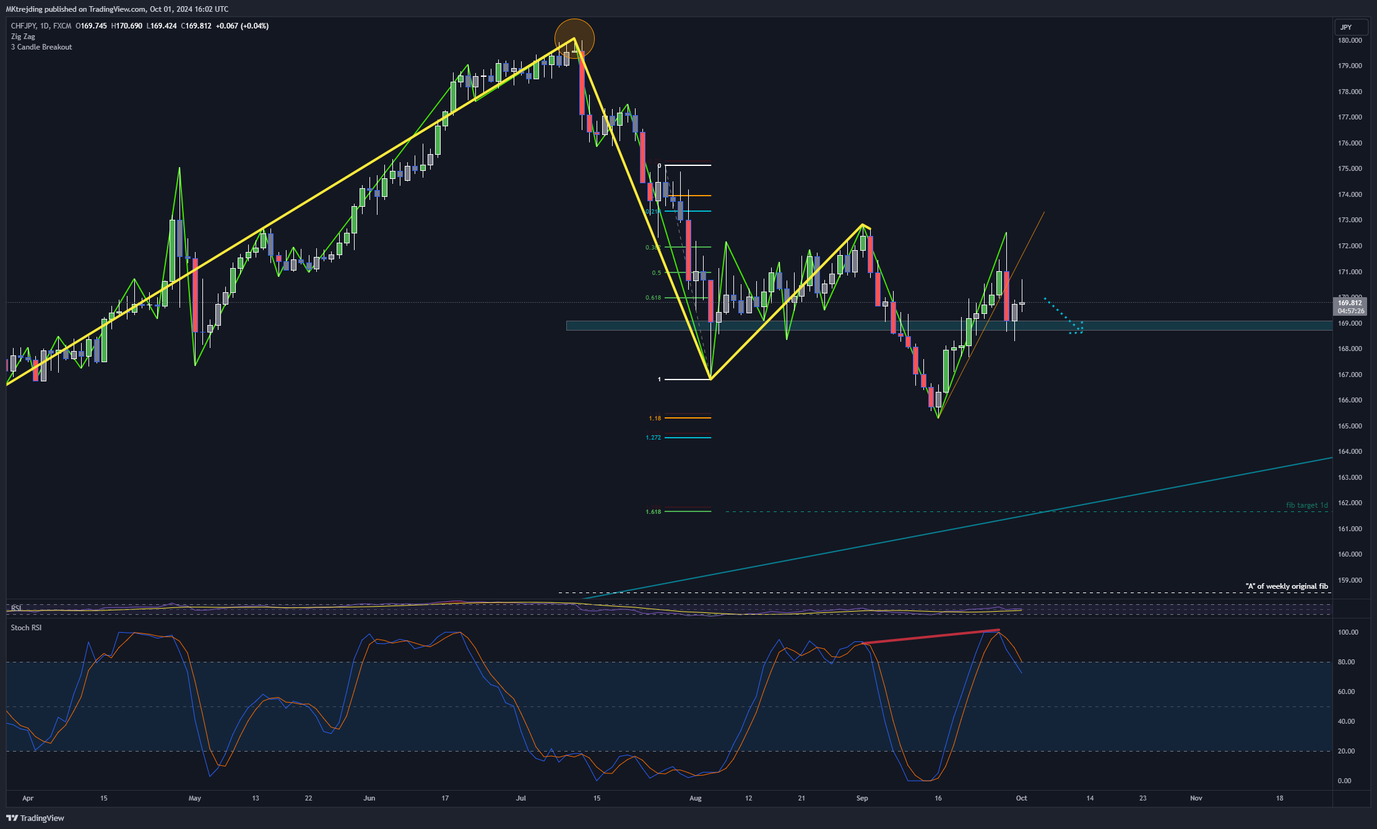
Task: Click the 80.00 Stoch RSI axis label
Action: [1346, 662]
